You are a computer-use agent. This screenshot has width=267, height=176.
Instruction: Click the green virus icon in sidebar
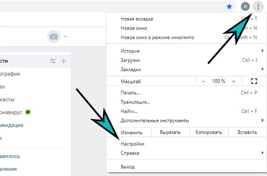pyautogui.click(x=28, y=112)
